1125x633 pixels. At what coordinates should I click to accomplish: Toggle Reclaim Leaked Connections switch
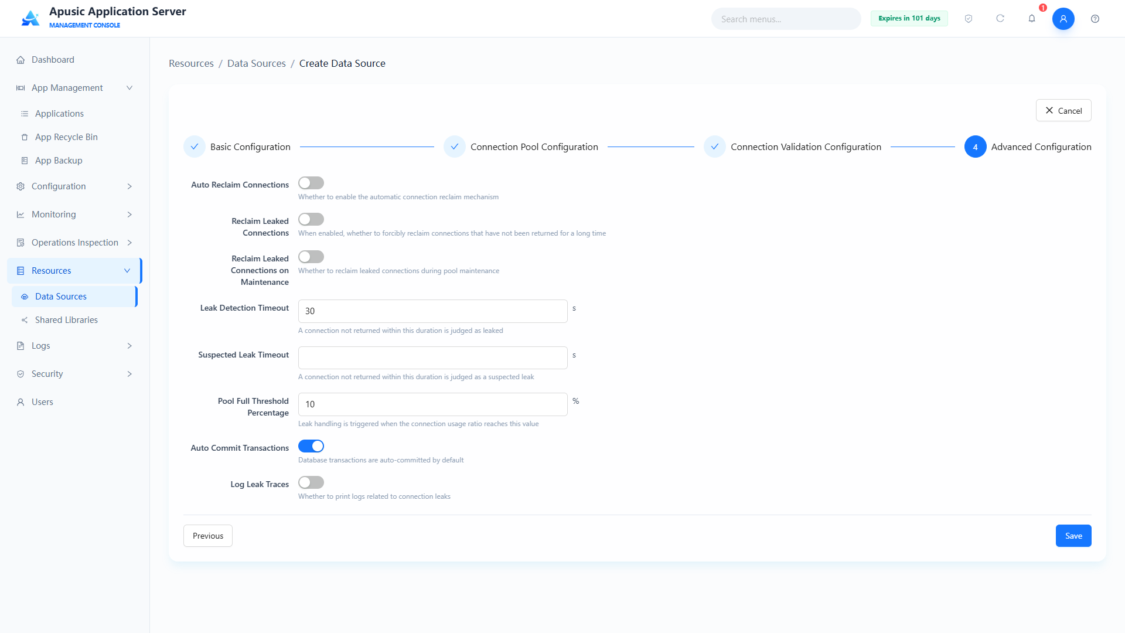(x=311, y=219)
